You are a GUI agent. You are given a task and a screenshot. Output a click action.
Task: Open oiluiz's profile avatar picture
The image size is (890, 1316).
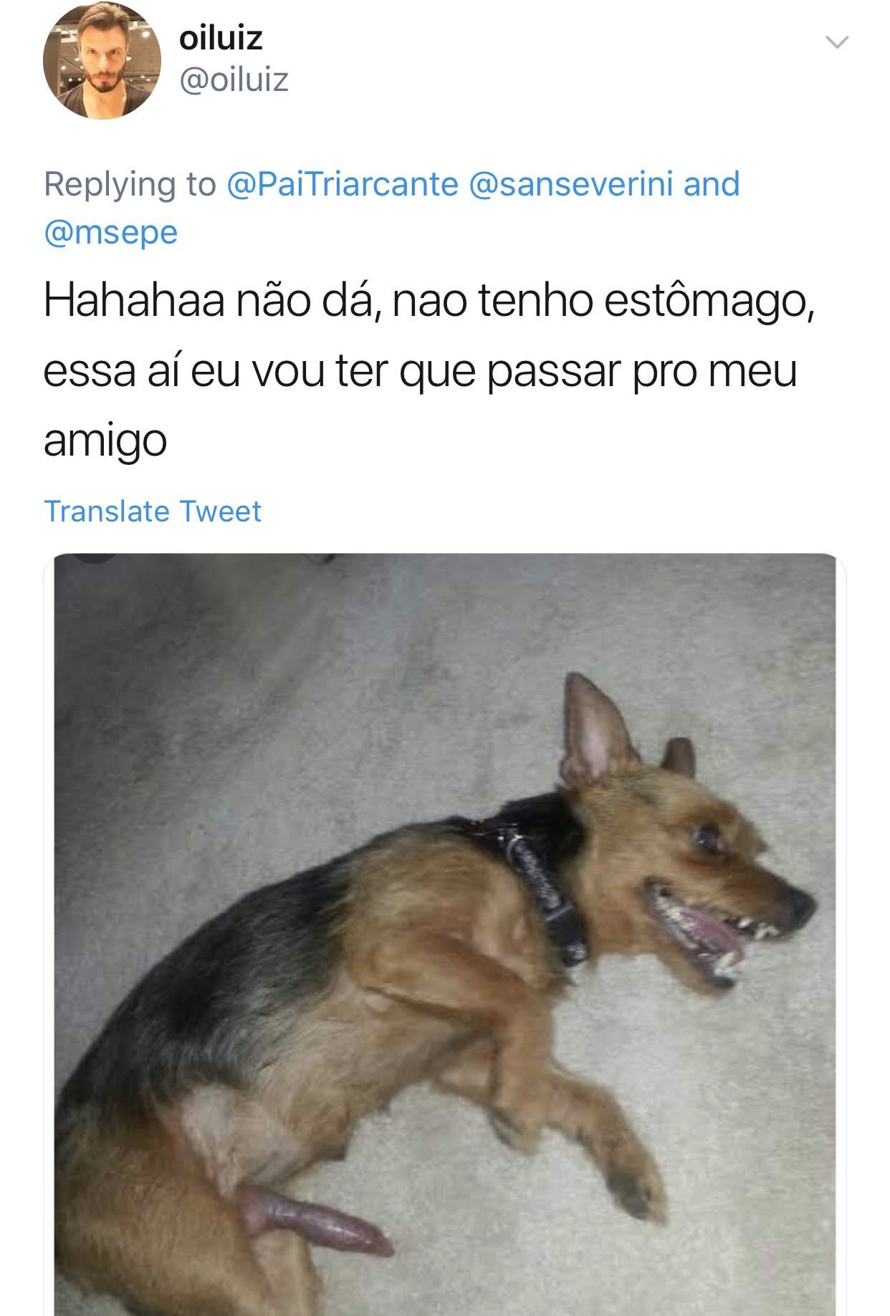click(102, 60)
